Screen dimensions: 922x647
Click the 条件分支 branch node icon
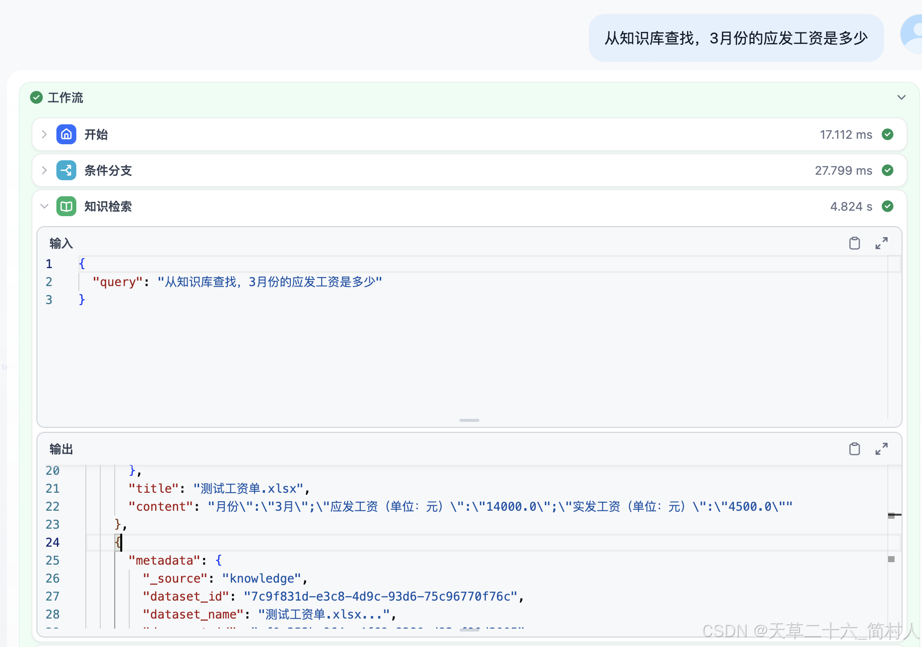[x=66, y=170]
